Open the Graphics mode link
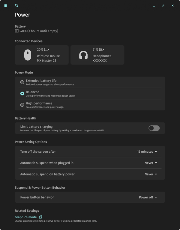Viewport: 180px width, 230px height. click(x=26, y=217)
